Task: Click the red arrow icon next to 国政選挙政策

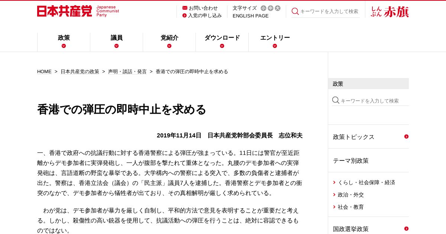Action: pyautogui.click(x=406, y=229)
